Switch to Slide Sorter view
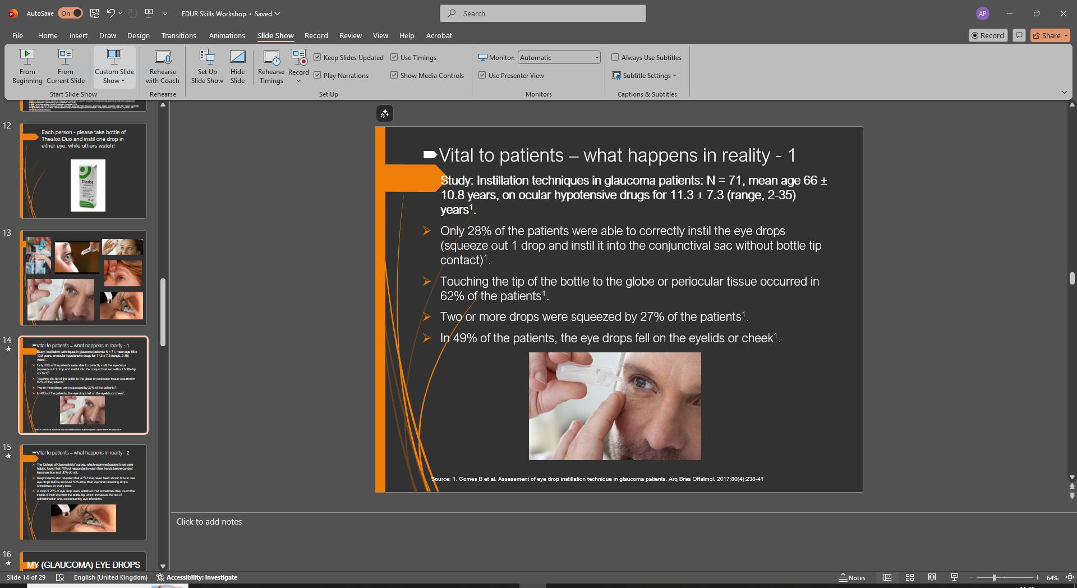This screenshot has width=1077, height=588. tap(910, 577)
